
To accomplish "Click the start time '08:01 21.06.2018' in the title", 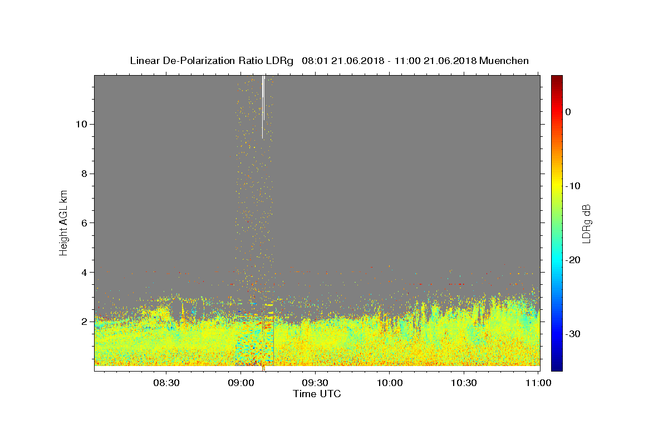I will click(x=342, y=61).
